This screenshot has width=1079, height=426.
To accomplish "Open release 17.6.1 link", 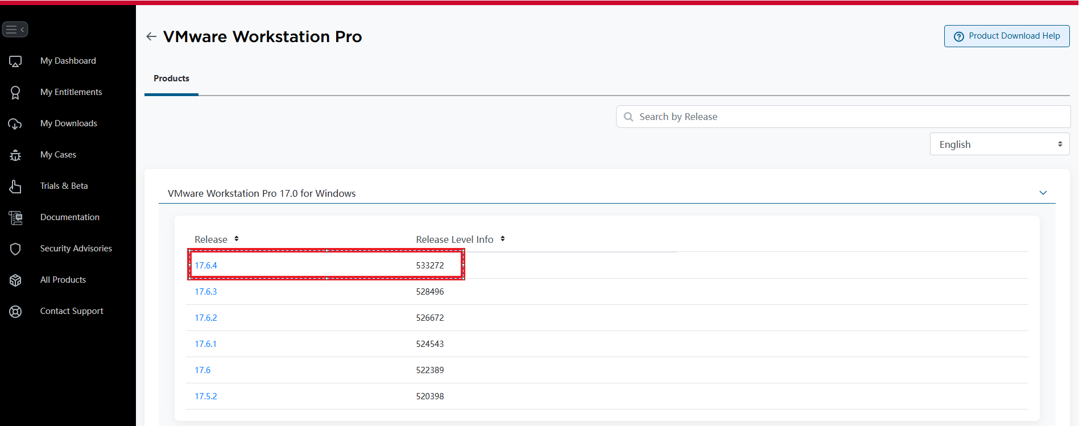I will click(206, 344).
